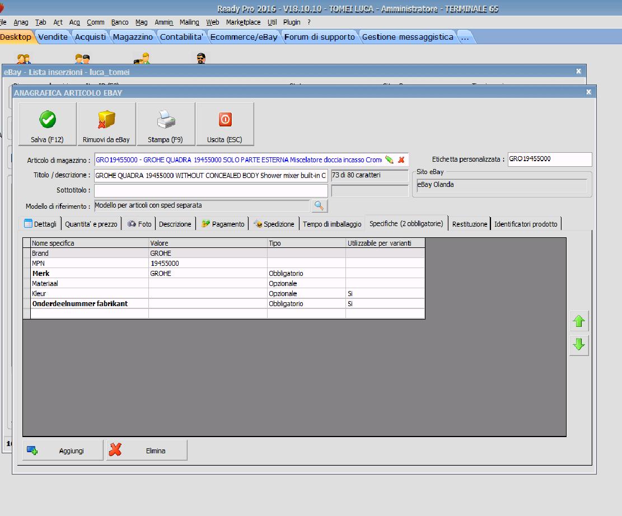Viewport: 622px width, 516px height.
Task: Move the specification down with the green arrow
Action: pyautogui.click(x=579, y=345)
